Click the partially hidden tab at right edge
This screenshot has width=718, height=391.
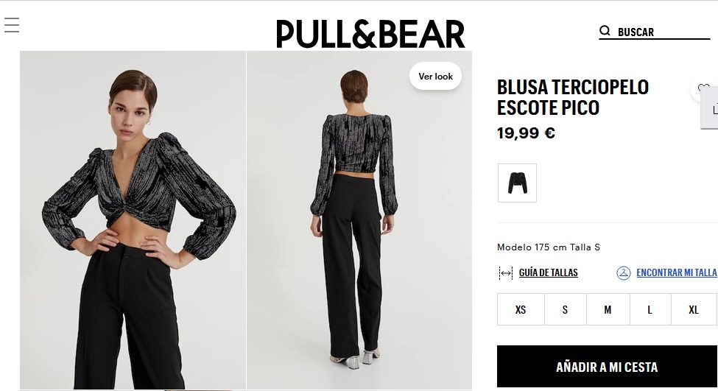pyautogui.click(x=710, y=108)
